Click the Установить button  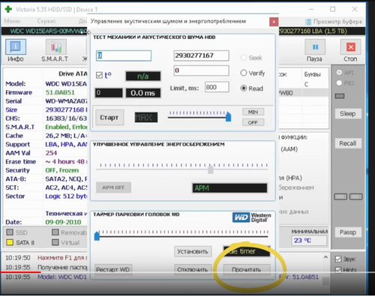click(193, 251)
